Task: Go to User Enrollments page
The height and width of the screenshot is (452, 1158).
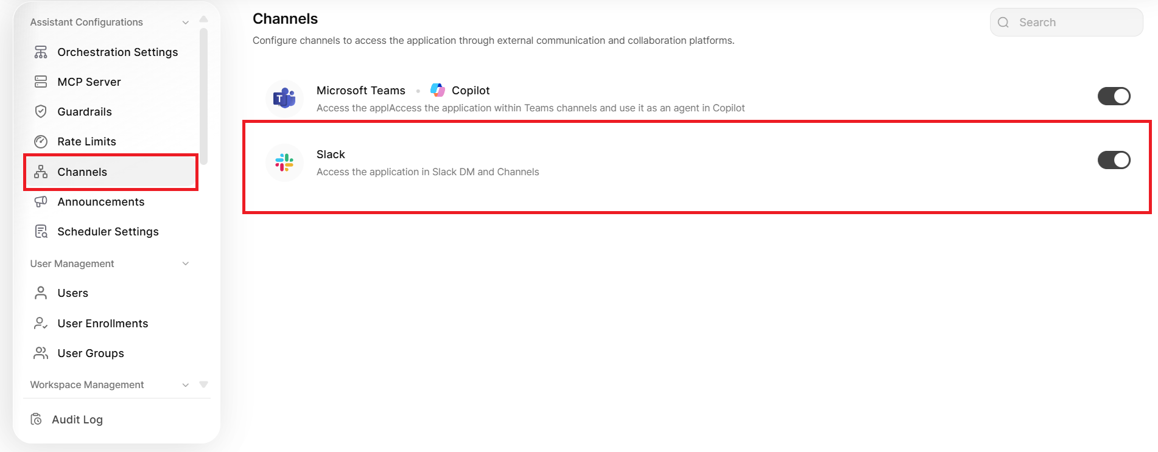Action: 102,324
